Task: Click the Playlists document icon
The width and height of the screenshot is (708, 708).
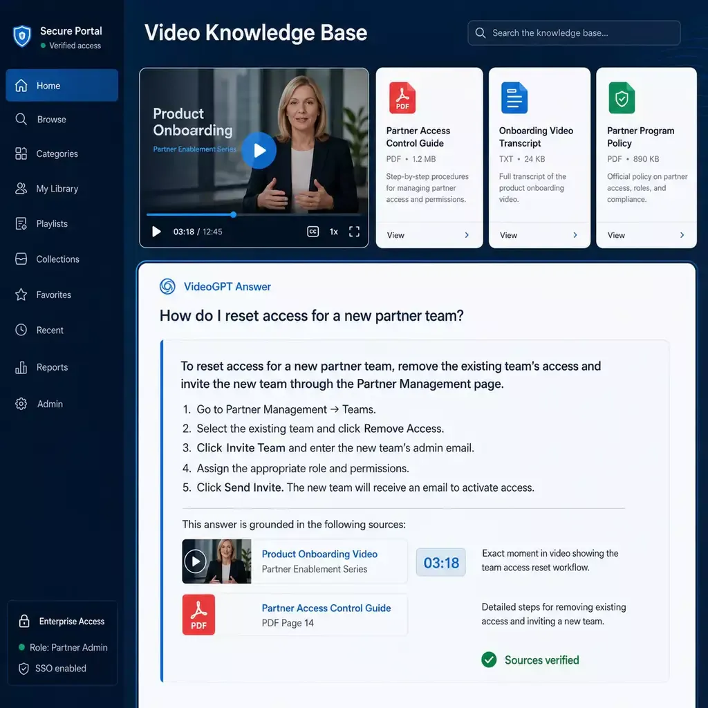Action: pos(21,223)
